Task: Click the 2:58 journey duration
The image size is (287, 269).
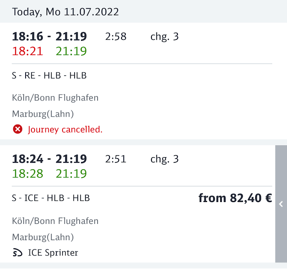Action: pyautogui.click(x=116, y=37)
